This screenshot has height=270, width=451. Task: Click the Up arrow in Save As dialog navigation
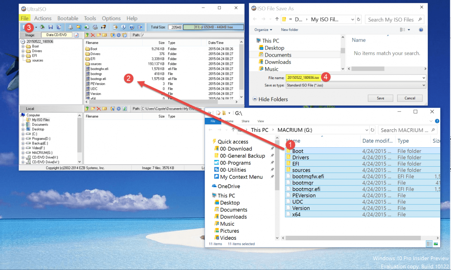pyautogui.click(x=277, y=19)
